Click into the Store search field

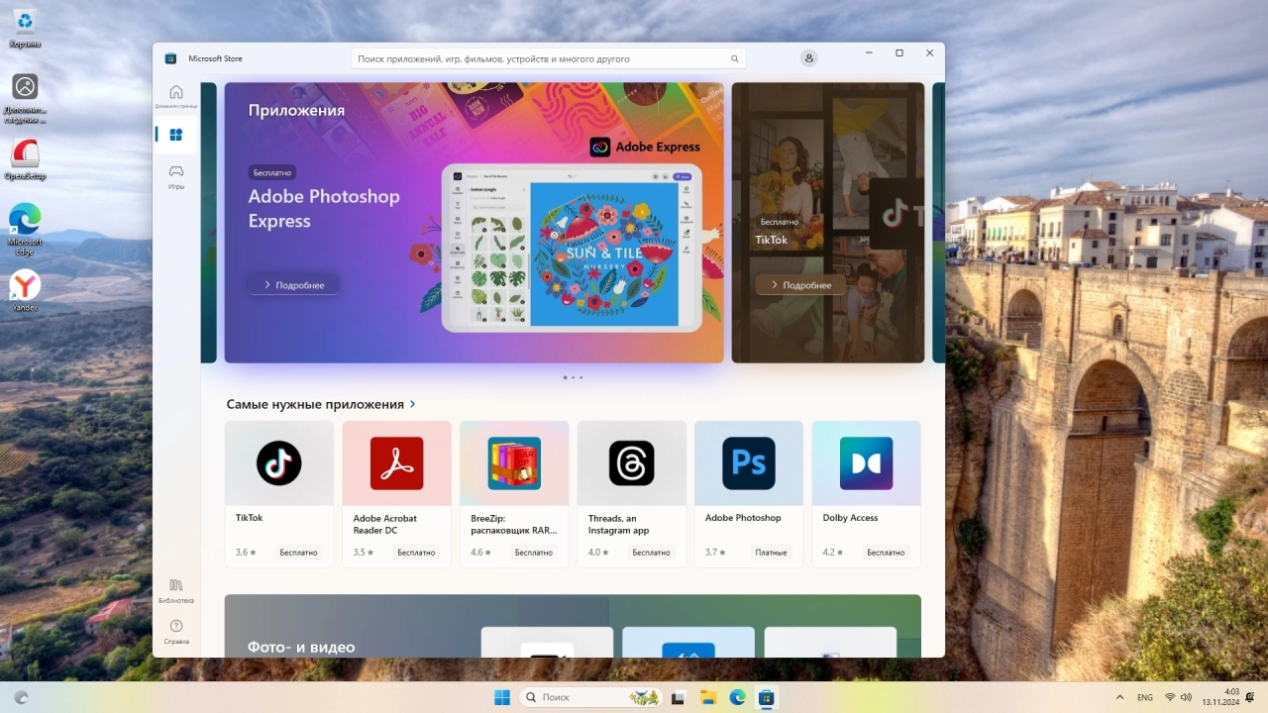[x=548, y=58]
